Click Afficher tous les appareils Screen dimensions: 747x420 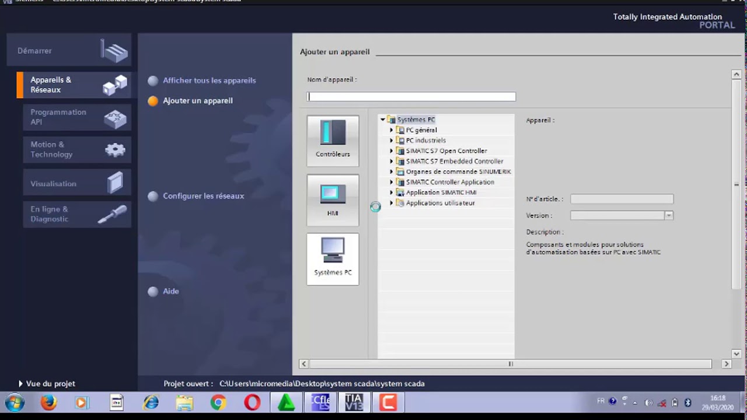209,80
